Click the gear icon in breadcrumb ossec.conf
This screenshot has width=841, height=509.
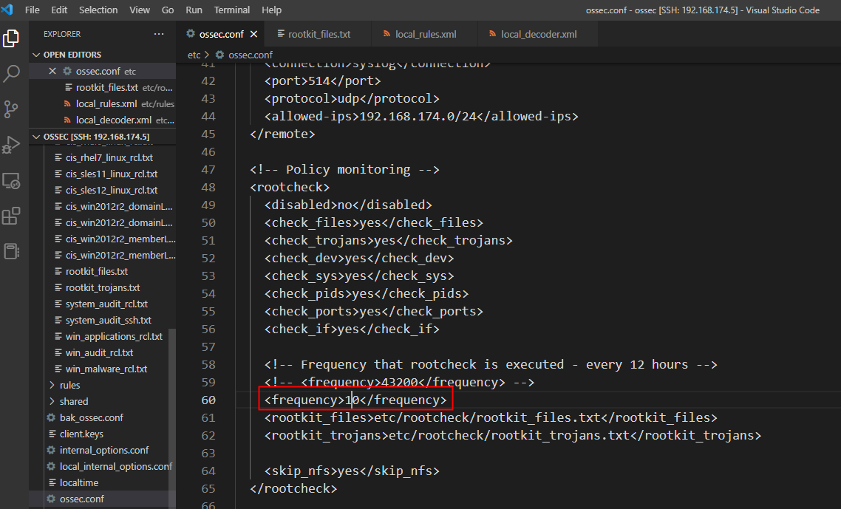(x=219, y=55)
